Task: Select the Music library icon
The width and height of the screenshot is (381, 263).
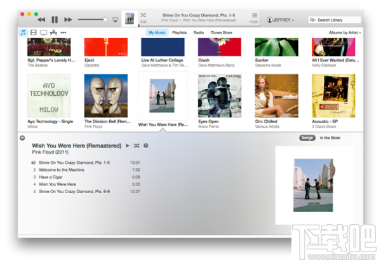Action: click(23, 32)
